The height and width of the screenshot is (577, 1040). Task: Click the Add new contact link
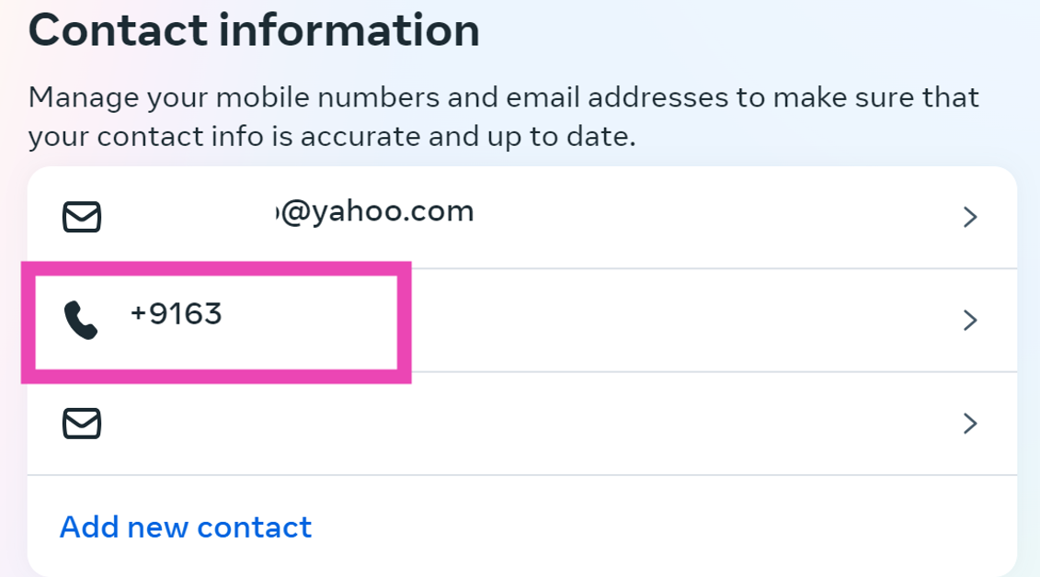[x=186, y=527]
